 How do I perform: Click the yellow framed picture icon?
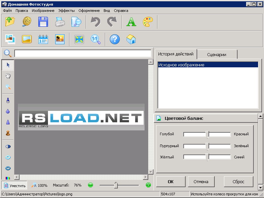tap(27, 39)
